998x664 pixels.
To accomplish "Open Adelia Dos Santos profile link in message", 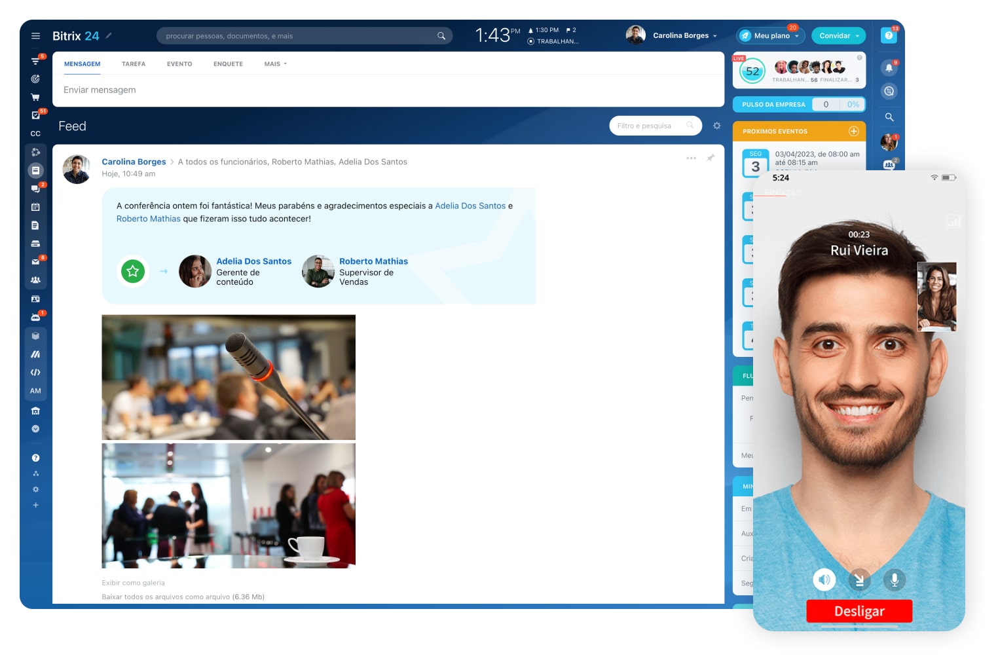I will (x=470, y=206).
